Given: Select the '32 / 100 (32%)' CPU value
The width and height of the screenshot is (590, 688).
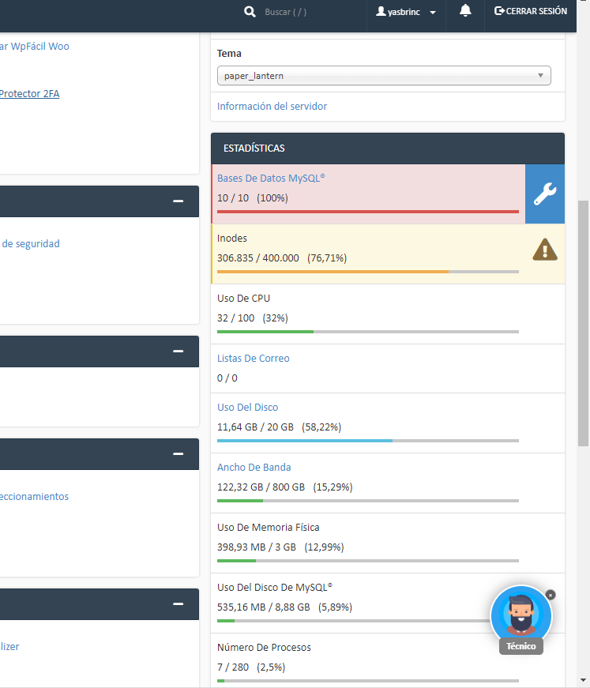Looking at the screenshot, I should pos(253,318).
